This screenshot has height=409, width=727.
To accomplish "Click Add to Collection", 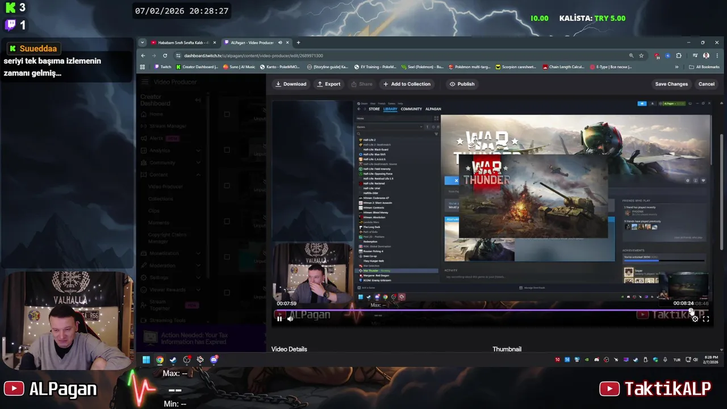I will tap(407, 84).
